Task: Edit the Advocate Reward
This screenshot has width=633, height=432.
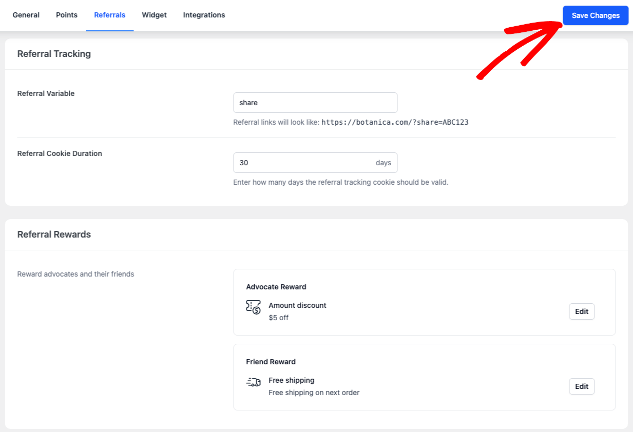Action: tap(581, 311)
